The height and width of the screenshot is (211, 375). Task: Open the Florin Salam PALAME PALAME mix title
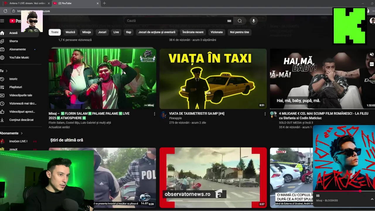pos(89,116)
